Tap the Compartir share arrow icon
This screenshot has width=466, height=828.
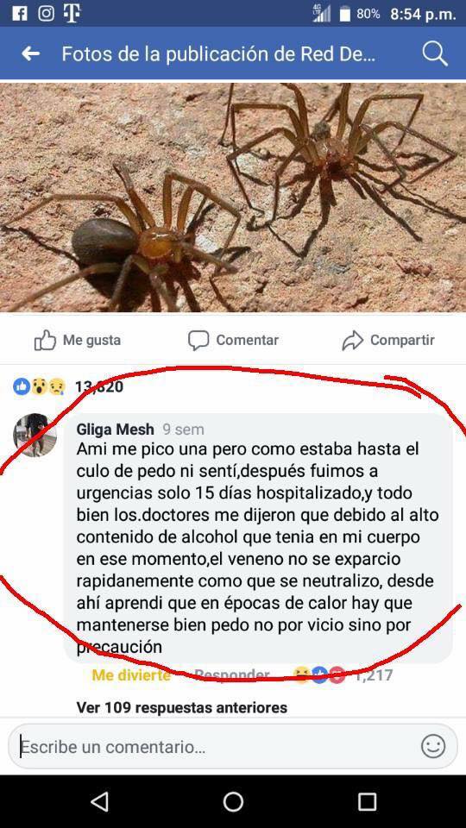tap(352, 341)
